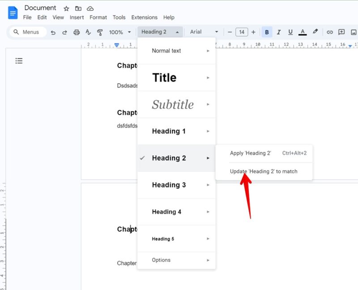Toggle italic formatting

[x=279, y=32]
